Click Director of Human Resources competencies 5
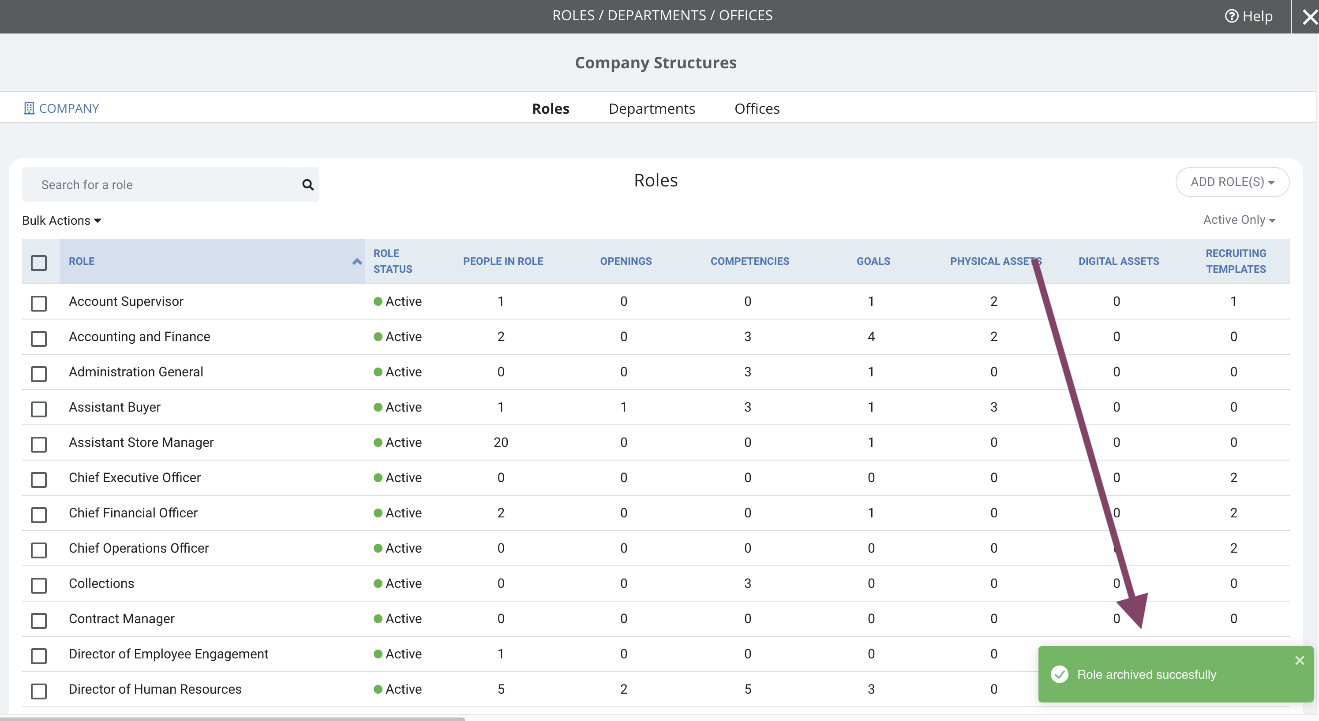The width and height of the screenshot is (1319, 721). pyautogui.click(x=748, y=690)
